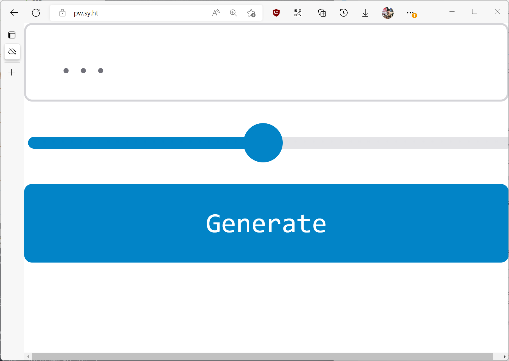509x361 pixels.
Task: Start Read aloud for the page
Action: [x=216, y=13]
